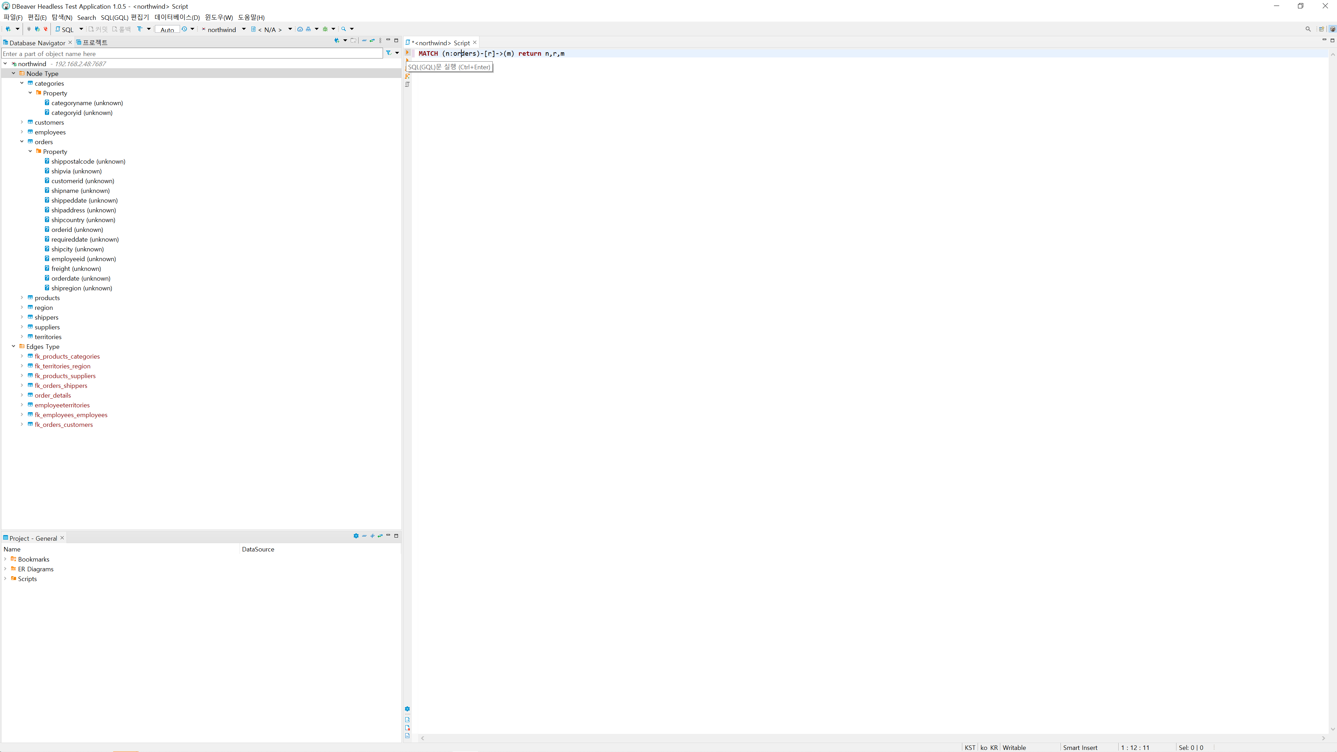This screenshot has height=752, width=1337.
Task: Open the Search menu
Action: click(87, 17)
